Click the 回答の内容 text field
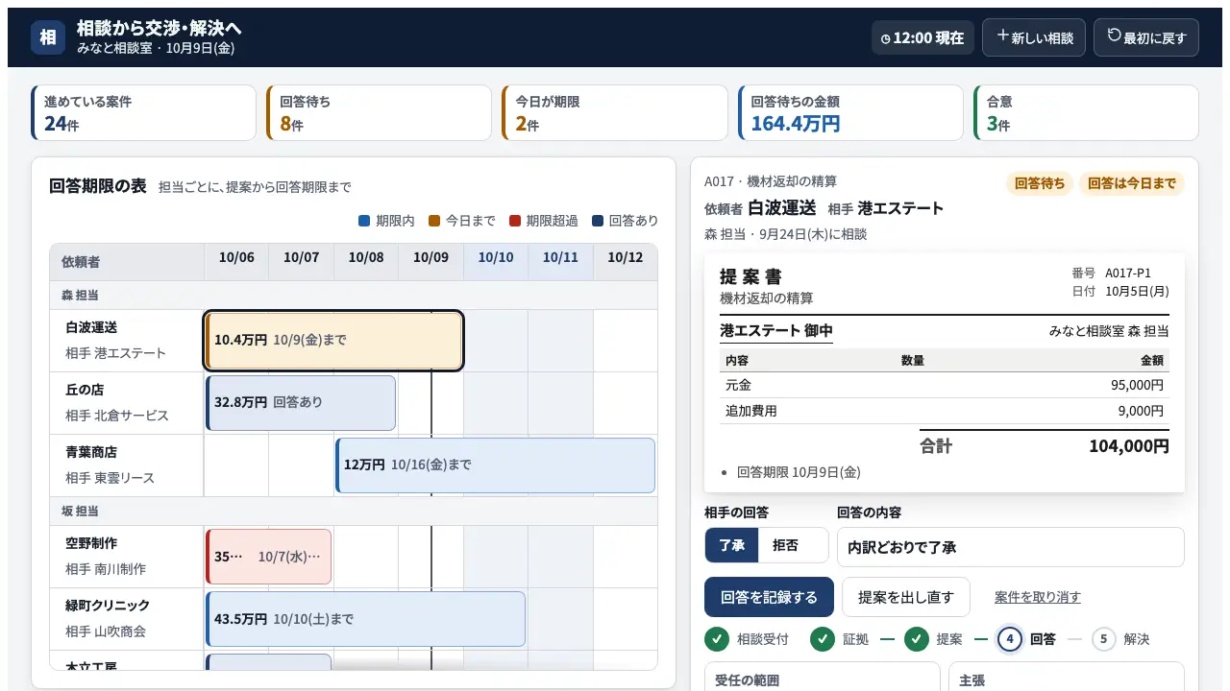This screenshot has width=1230, height=691. (x=1010, y=547)
